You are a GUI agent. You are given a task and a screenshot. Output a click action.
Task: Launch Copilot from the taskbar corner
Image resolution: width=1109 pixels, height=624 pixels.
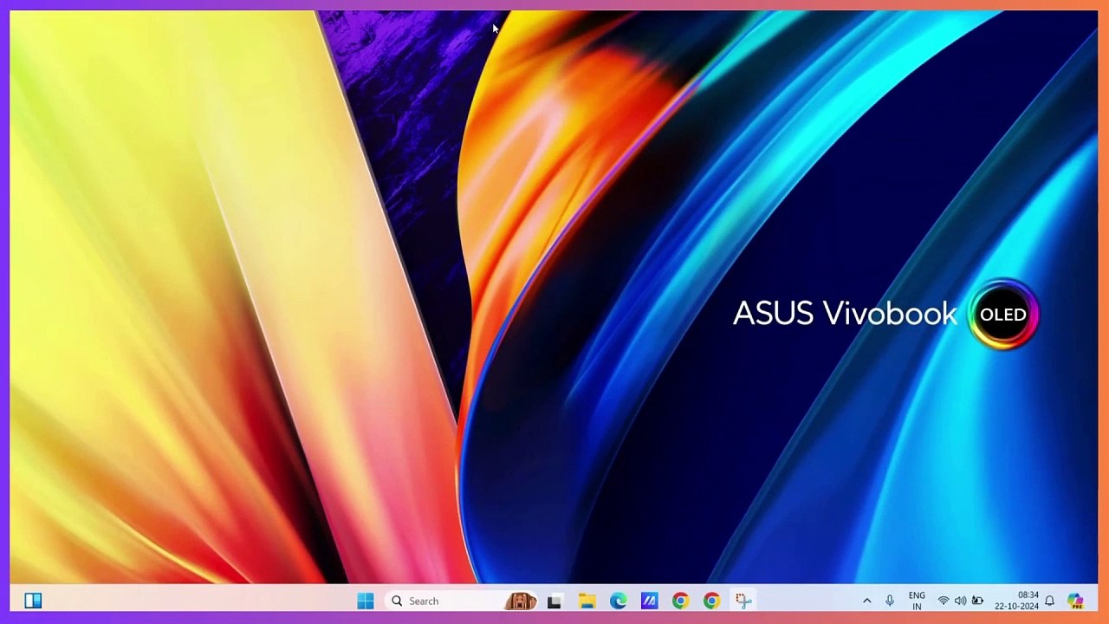tap(1075, 601)
